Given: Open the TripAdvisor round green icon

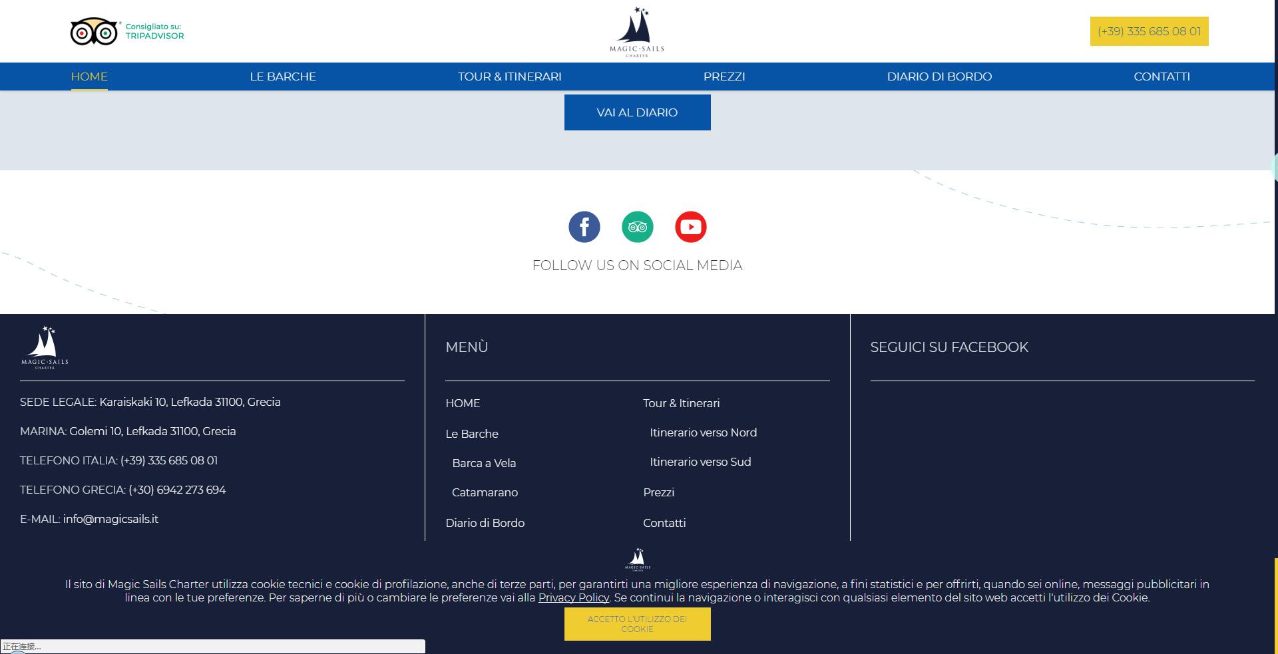Looking at the screenshot, I should point(638,227).
